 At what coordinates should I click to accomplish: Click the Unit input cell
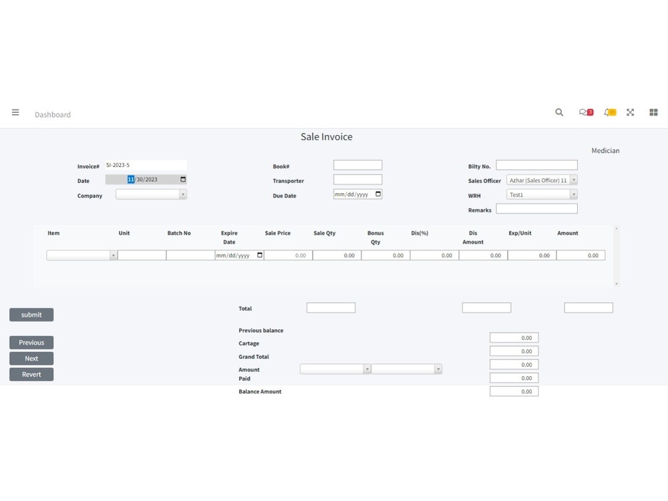click(142, 255)
